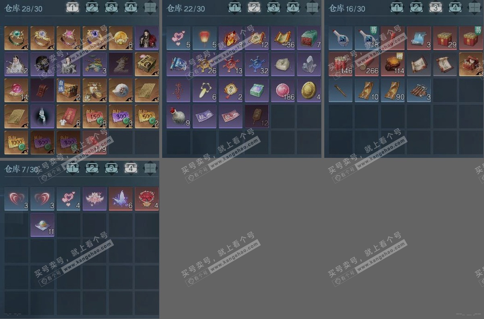Pick the red lantern item with count 5
Viewport: 484px width, 319px height.
pyautogui.click(x=204, y=38)
